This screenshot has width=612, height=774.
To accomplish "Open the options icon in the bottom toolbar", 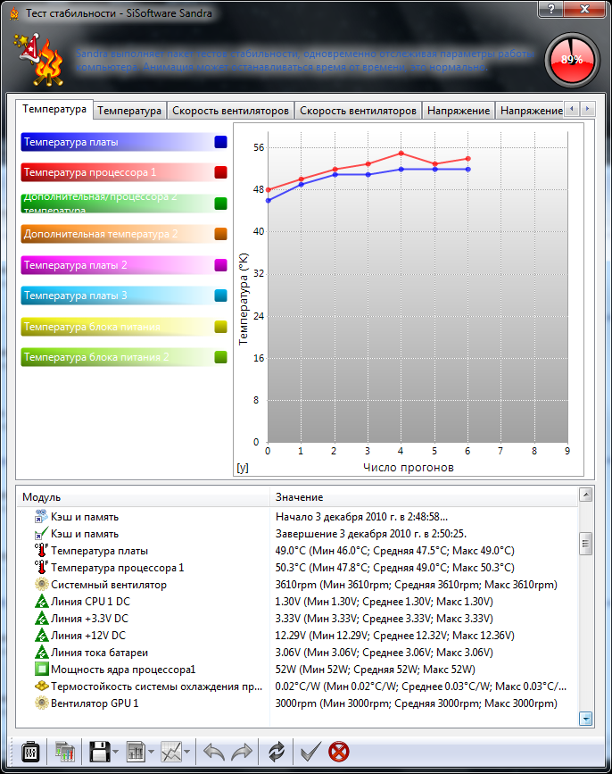I will [30, 752].
